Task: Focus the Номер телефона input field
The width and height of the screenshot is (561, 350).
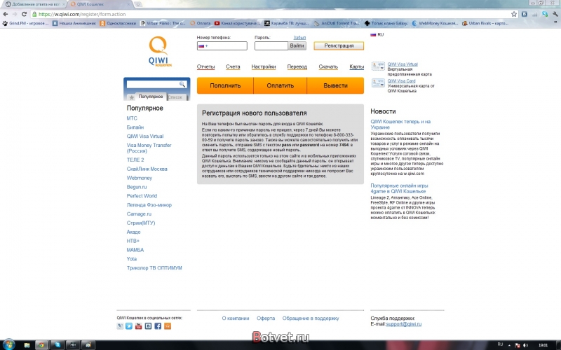Action: click(x=222, y=46)
